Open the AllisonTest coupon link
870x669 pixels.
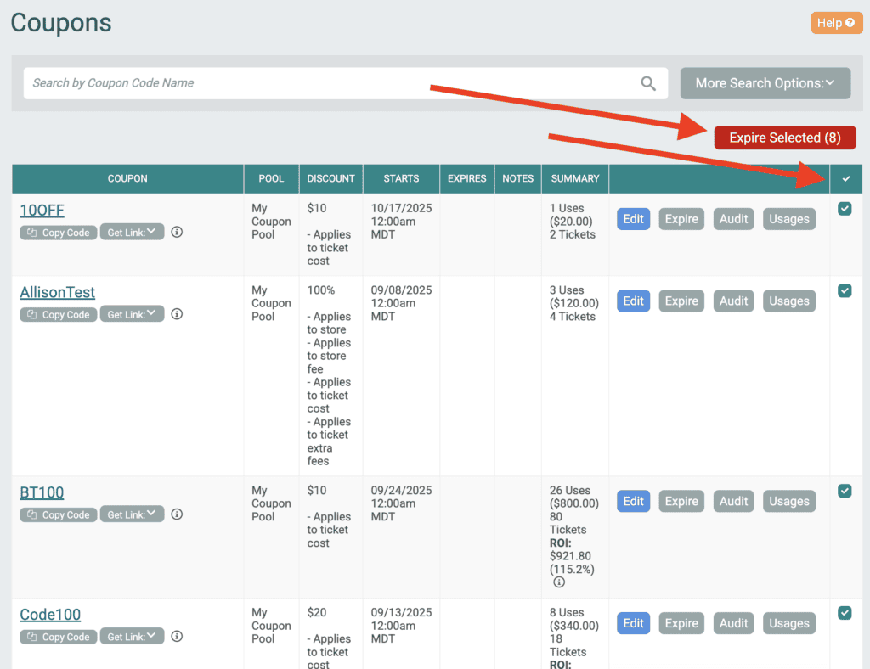(58, 293)
